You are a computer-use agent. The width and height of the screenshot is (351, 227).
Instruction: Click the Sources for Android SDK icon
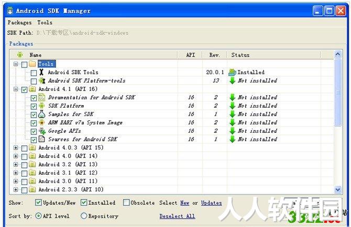(x=41, y=139)
